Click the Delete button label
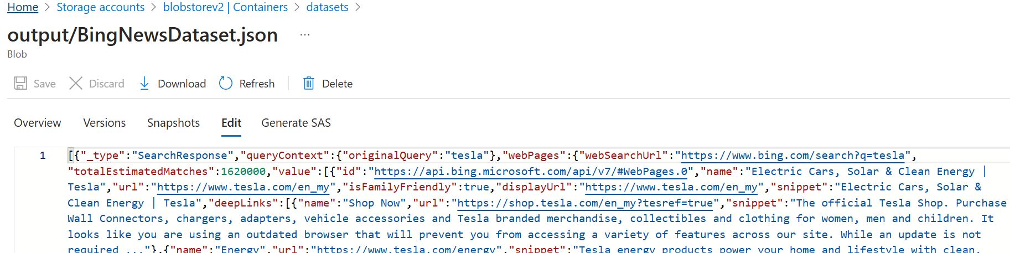Screen dimensions: 1010x253 [338, 84]
